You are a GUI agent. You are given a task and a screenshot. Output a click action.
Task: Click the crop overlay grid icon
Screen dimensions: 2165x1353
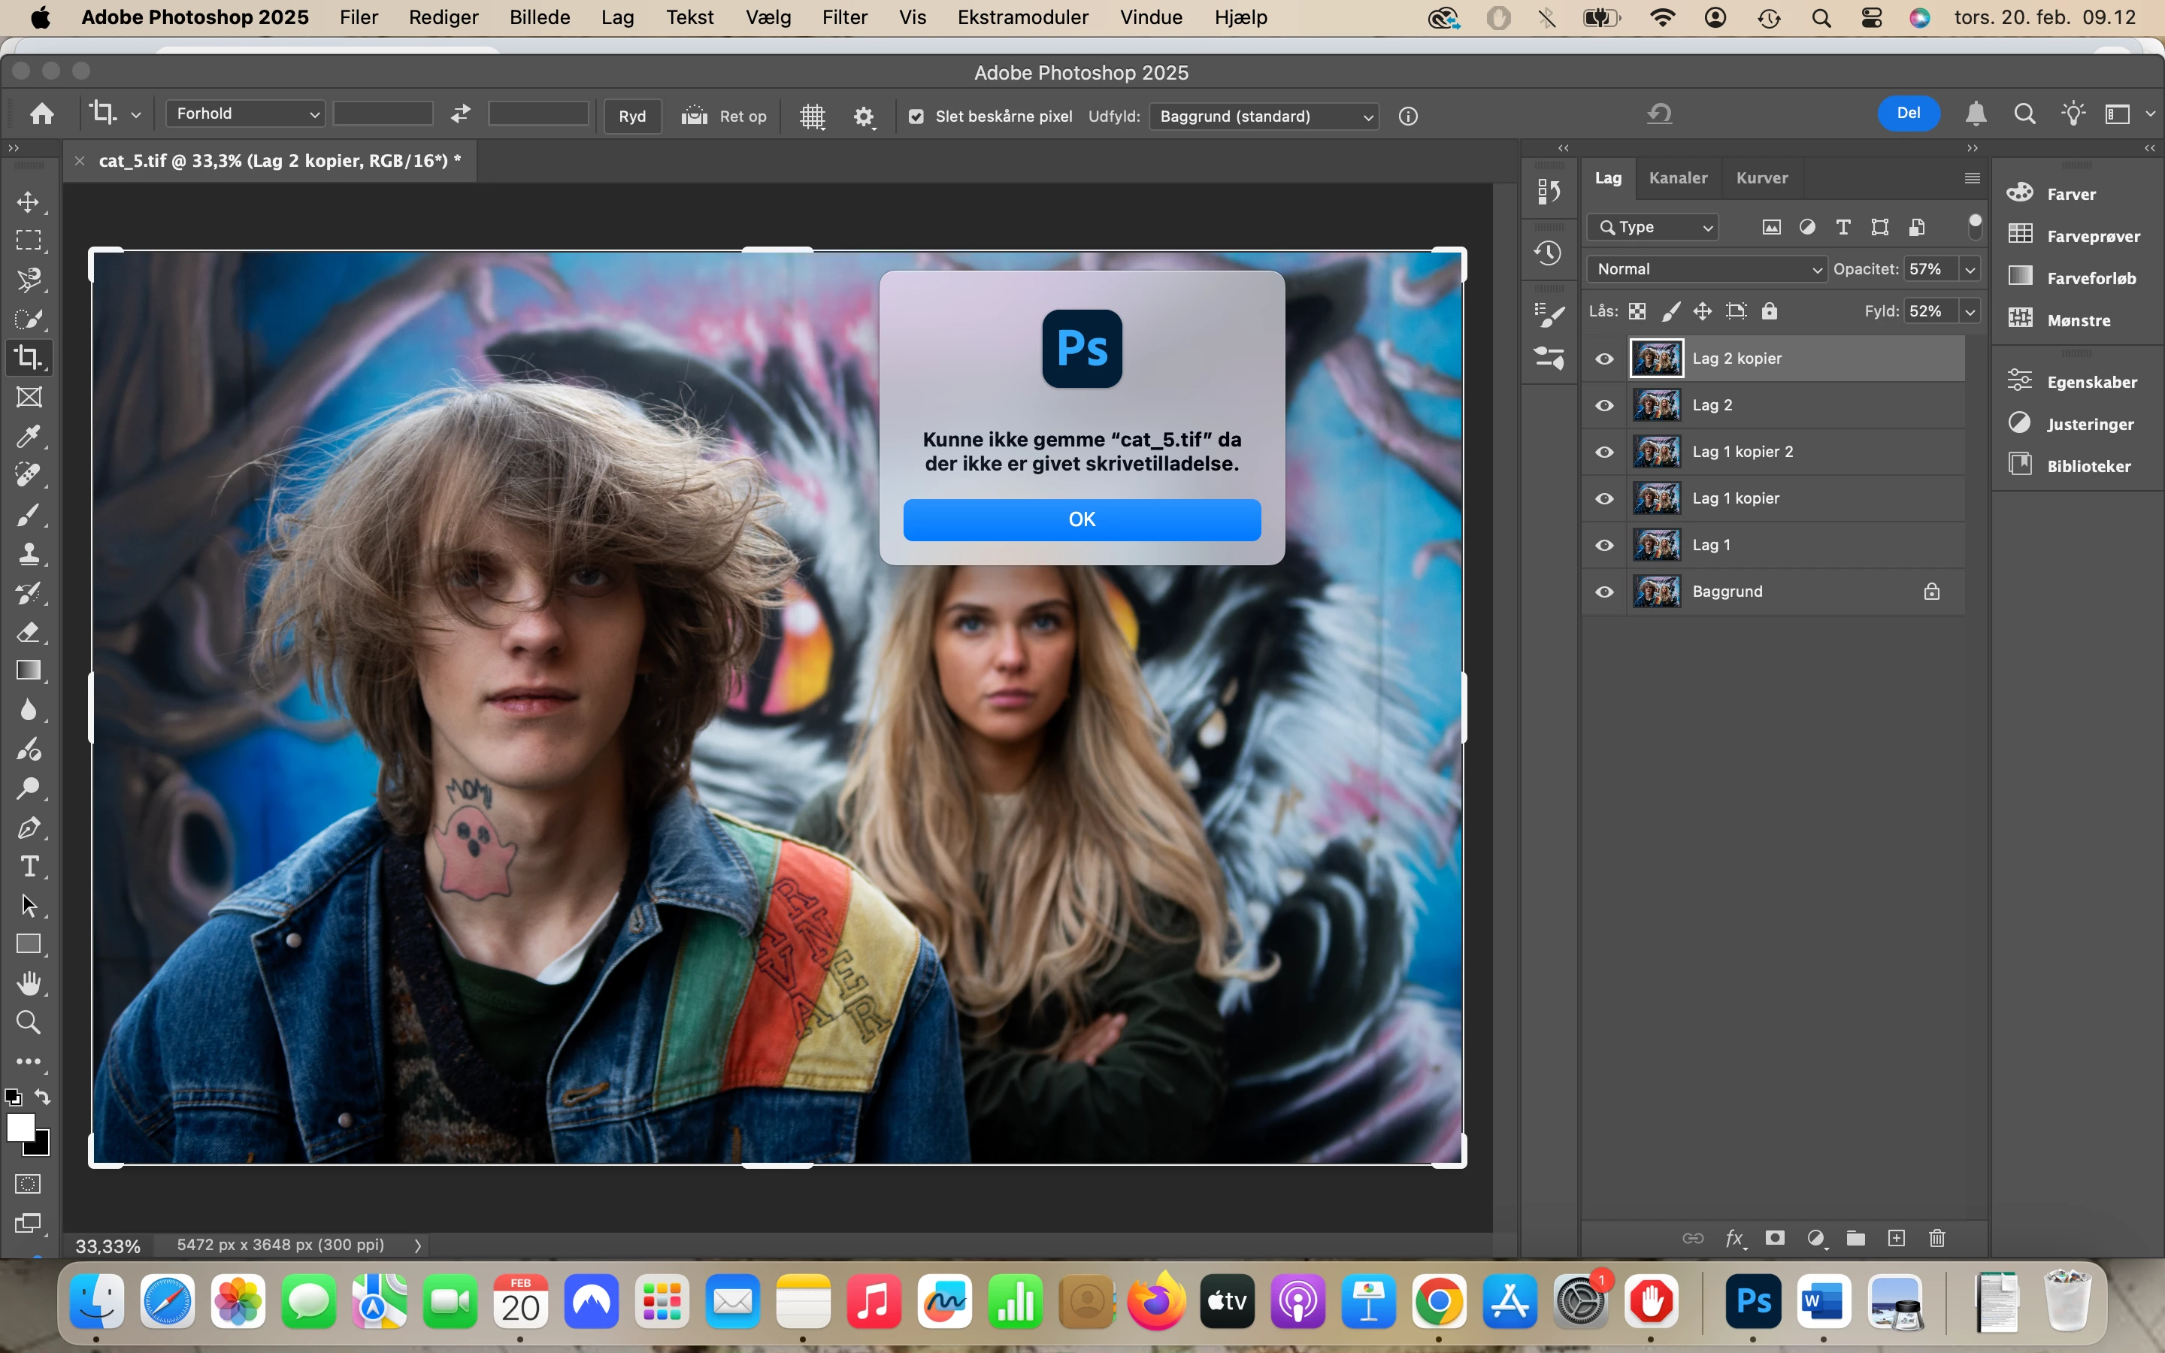coord(813,117)
